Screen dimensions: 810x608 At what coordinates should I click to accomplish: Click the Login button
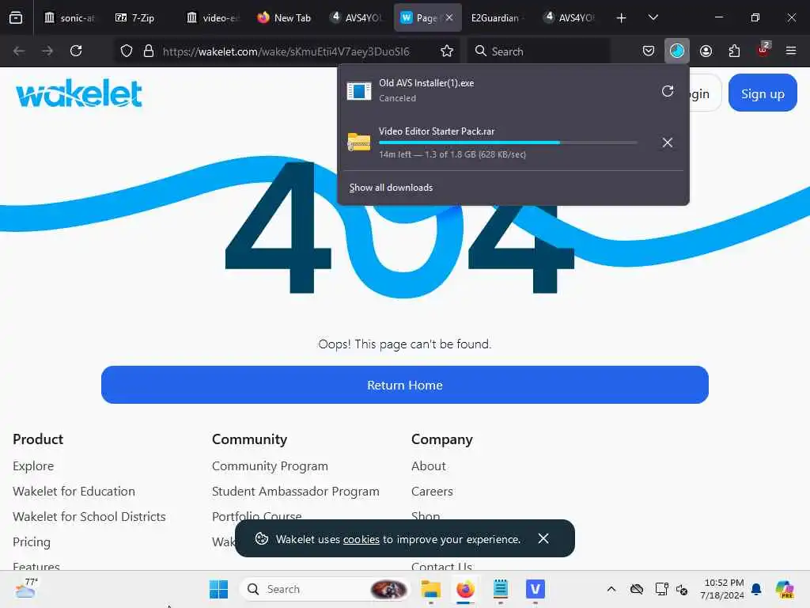(x=705, y=93)
